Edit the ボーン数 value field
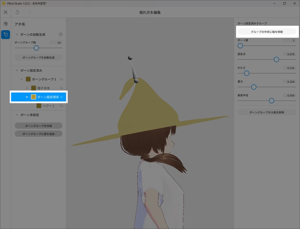This screenshot has width=300, height=229. click(x=289, y=40)
